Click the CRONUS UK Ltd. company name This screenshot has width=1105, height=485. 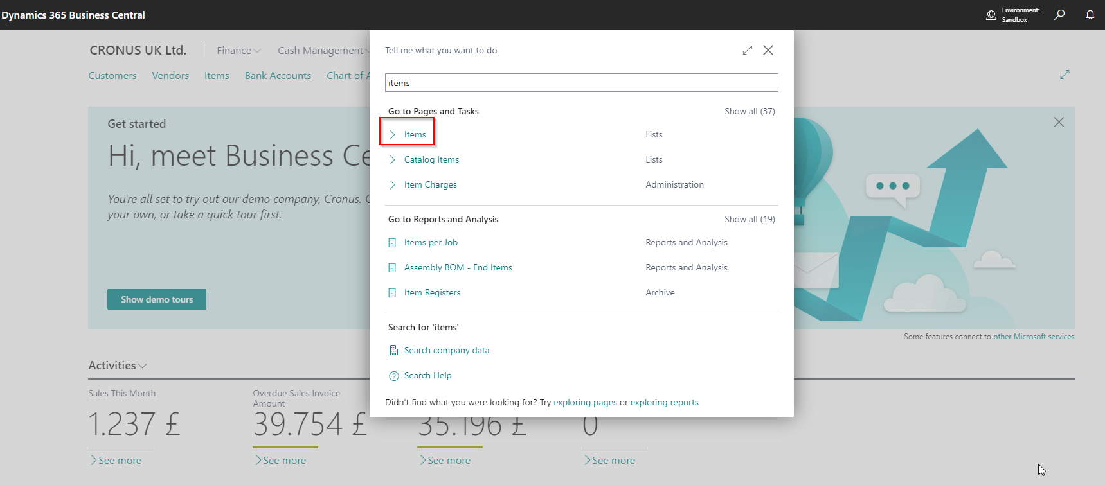(x=138, y=50)
